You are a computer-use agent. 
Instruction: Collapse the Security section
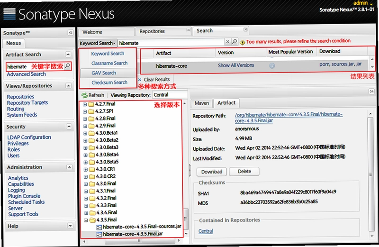pos(69,126)
